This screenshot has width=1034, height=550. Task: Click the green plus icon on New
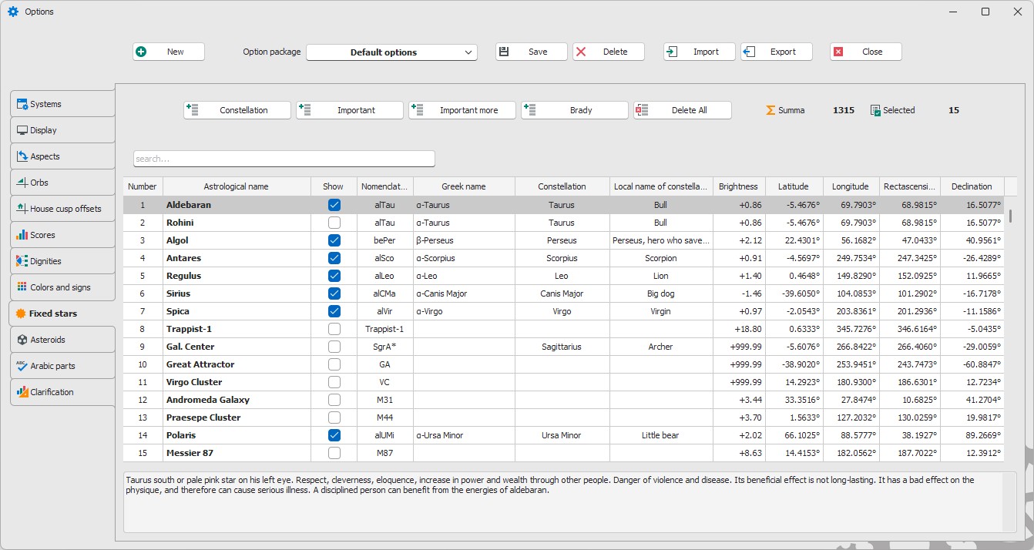pyautogui.click(x=141, y=52)
